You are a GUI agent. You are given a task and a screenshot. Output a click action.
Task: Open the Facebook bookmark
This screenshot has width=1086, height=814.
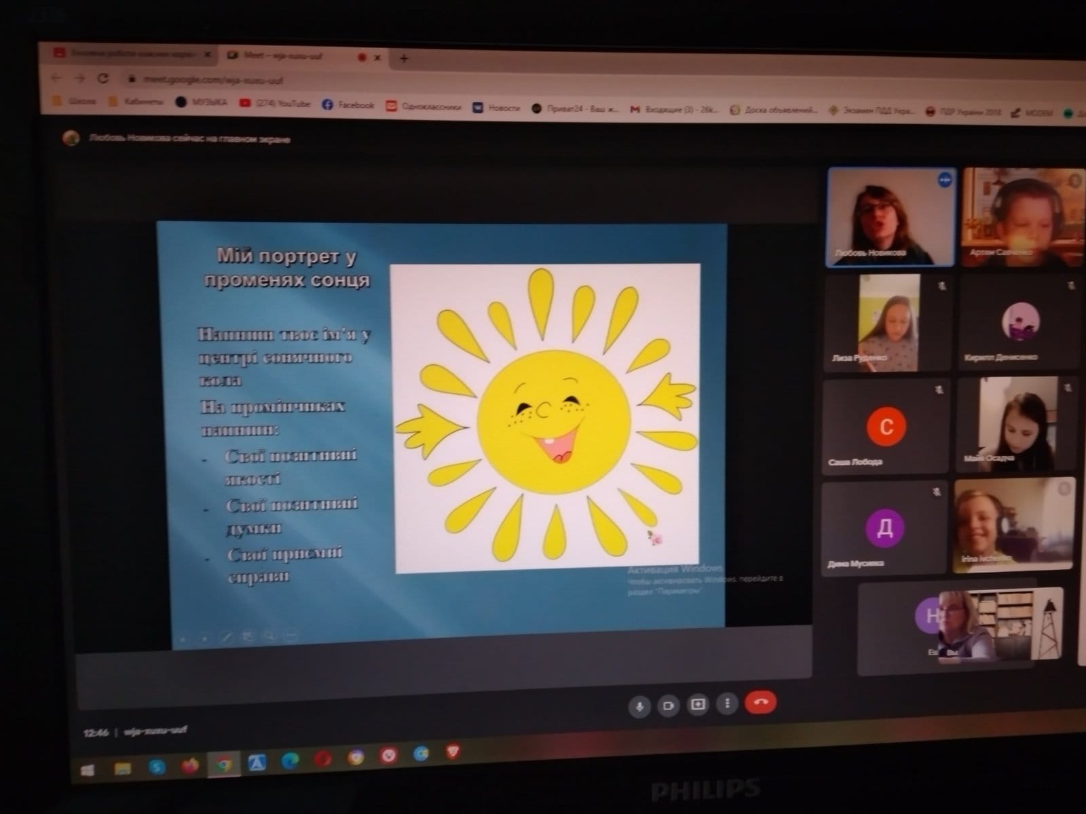coord(348,105)
